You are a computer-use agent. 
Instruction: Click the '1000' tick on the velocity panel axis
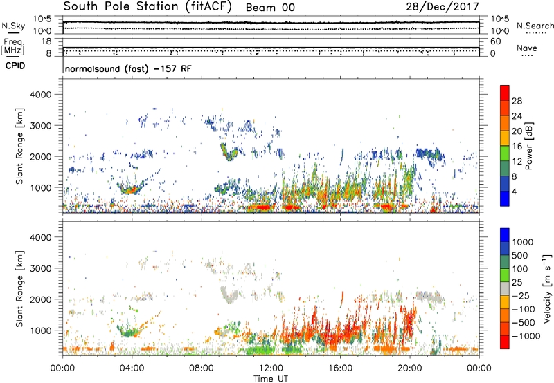[40, 331]
